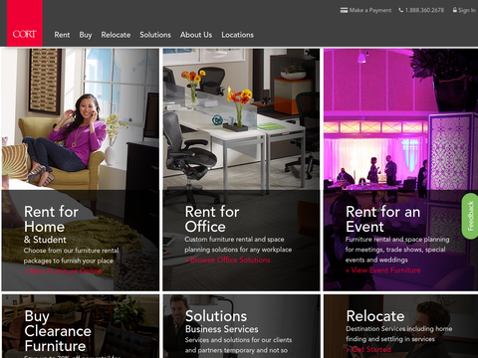Open the Buy menu
Viewport: 478px width, 358px height.
(86, 35)
